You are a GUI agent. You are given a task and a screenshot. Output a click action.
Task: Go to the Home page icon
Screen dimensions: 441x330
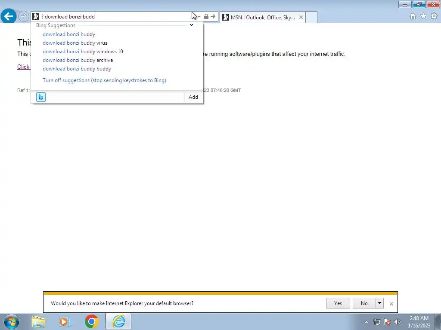(413, 16)
